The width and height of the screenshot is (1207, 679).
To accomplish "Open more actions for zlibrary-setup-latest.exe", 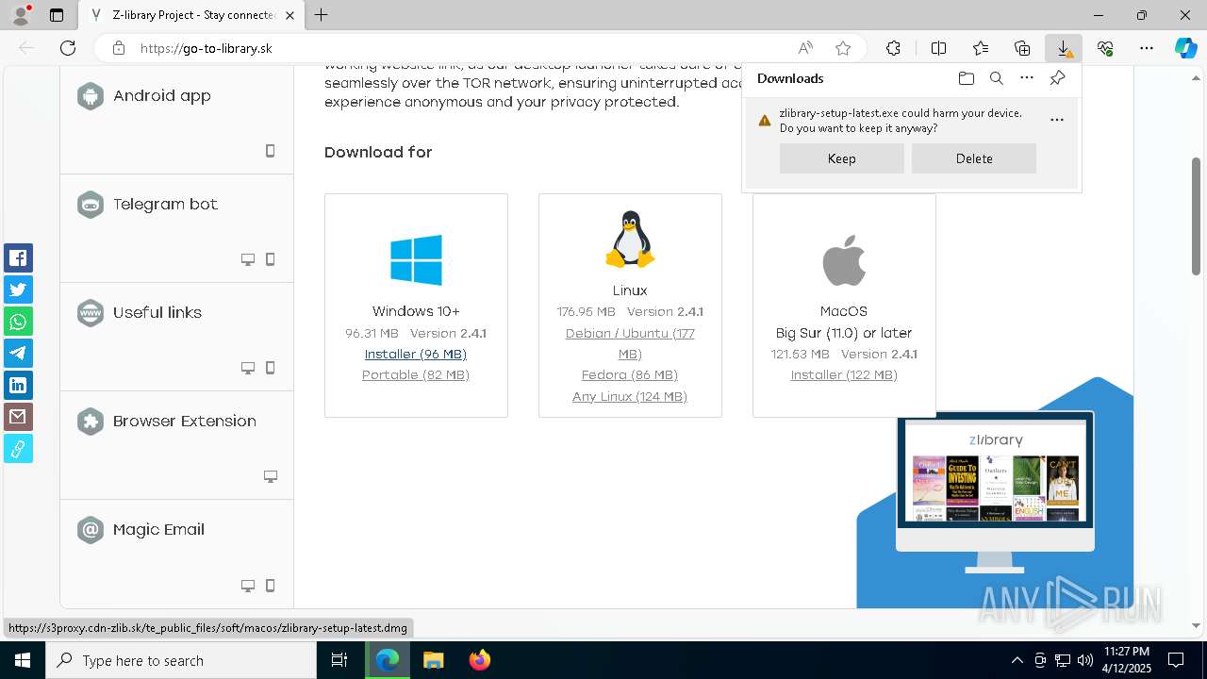I will click(x=1057, y=120).
